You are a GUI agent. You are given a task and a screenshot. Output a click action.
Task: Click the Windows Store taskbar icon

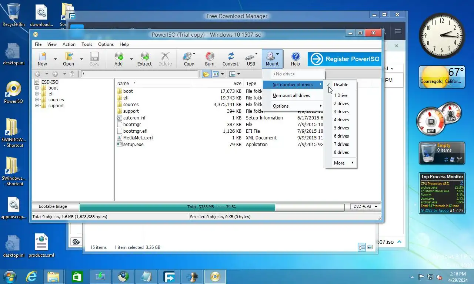(x=77, y=277)
